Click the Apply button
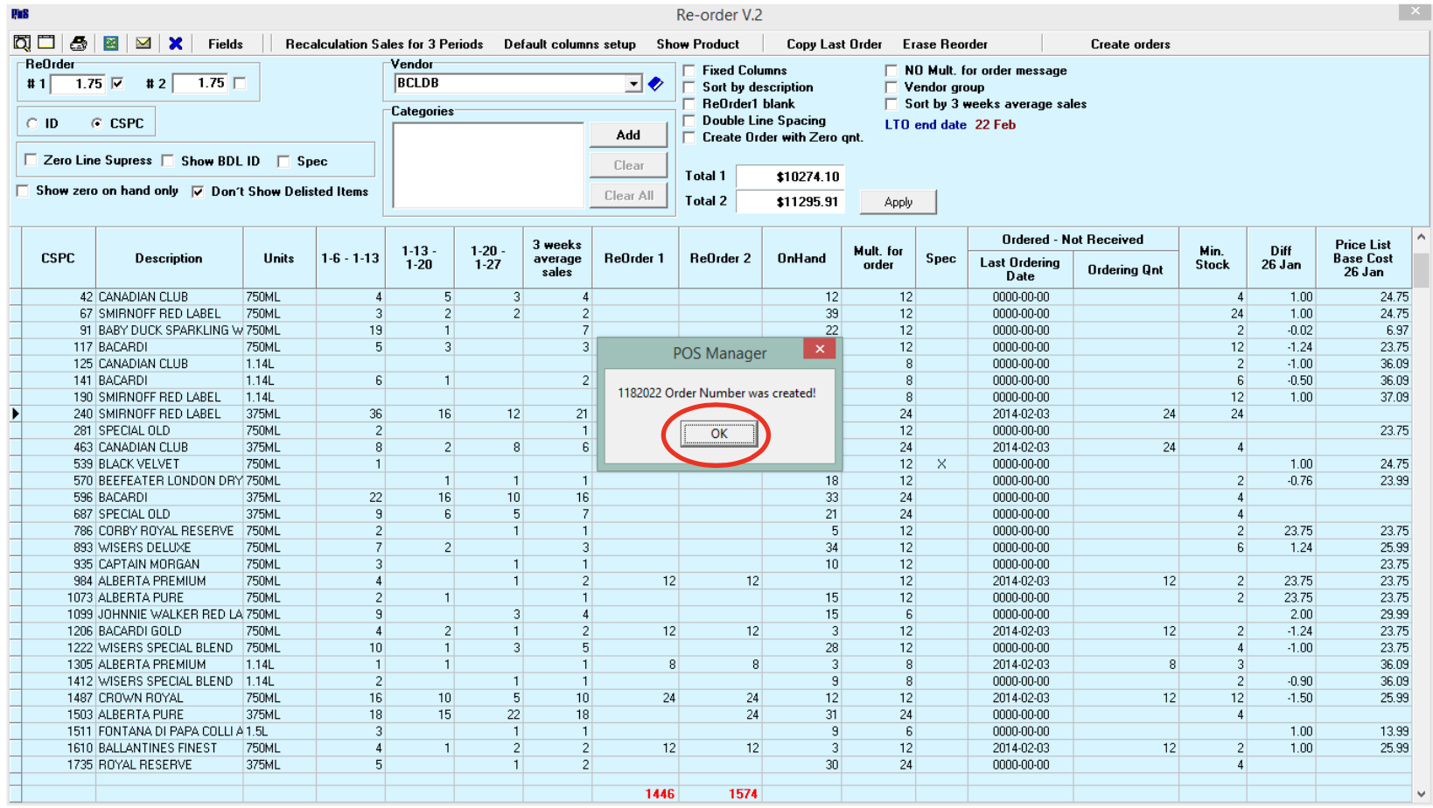This screenshot has height=808, width=1433. click(898, 202)
